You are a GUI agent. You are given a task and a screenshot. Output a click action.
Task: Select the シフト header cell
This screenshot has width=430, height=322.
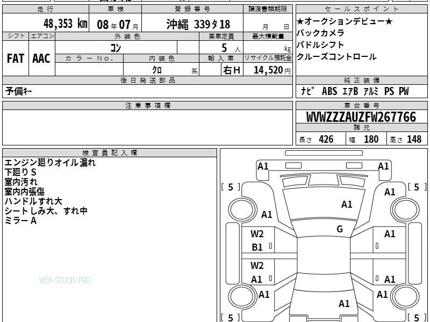coord(16,36)
